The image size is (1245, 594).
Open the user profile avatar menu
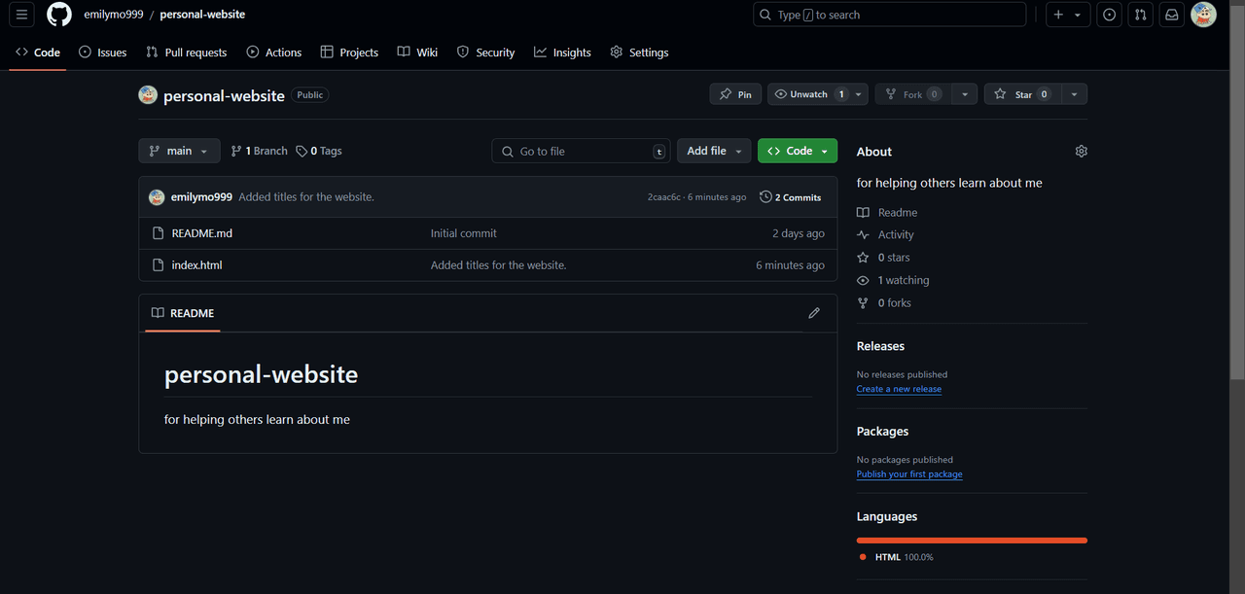1203,15
